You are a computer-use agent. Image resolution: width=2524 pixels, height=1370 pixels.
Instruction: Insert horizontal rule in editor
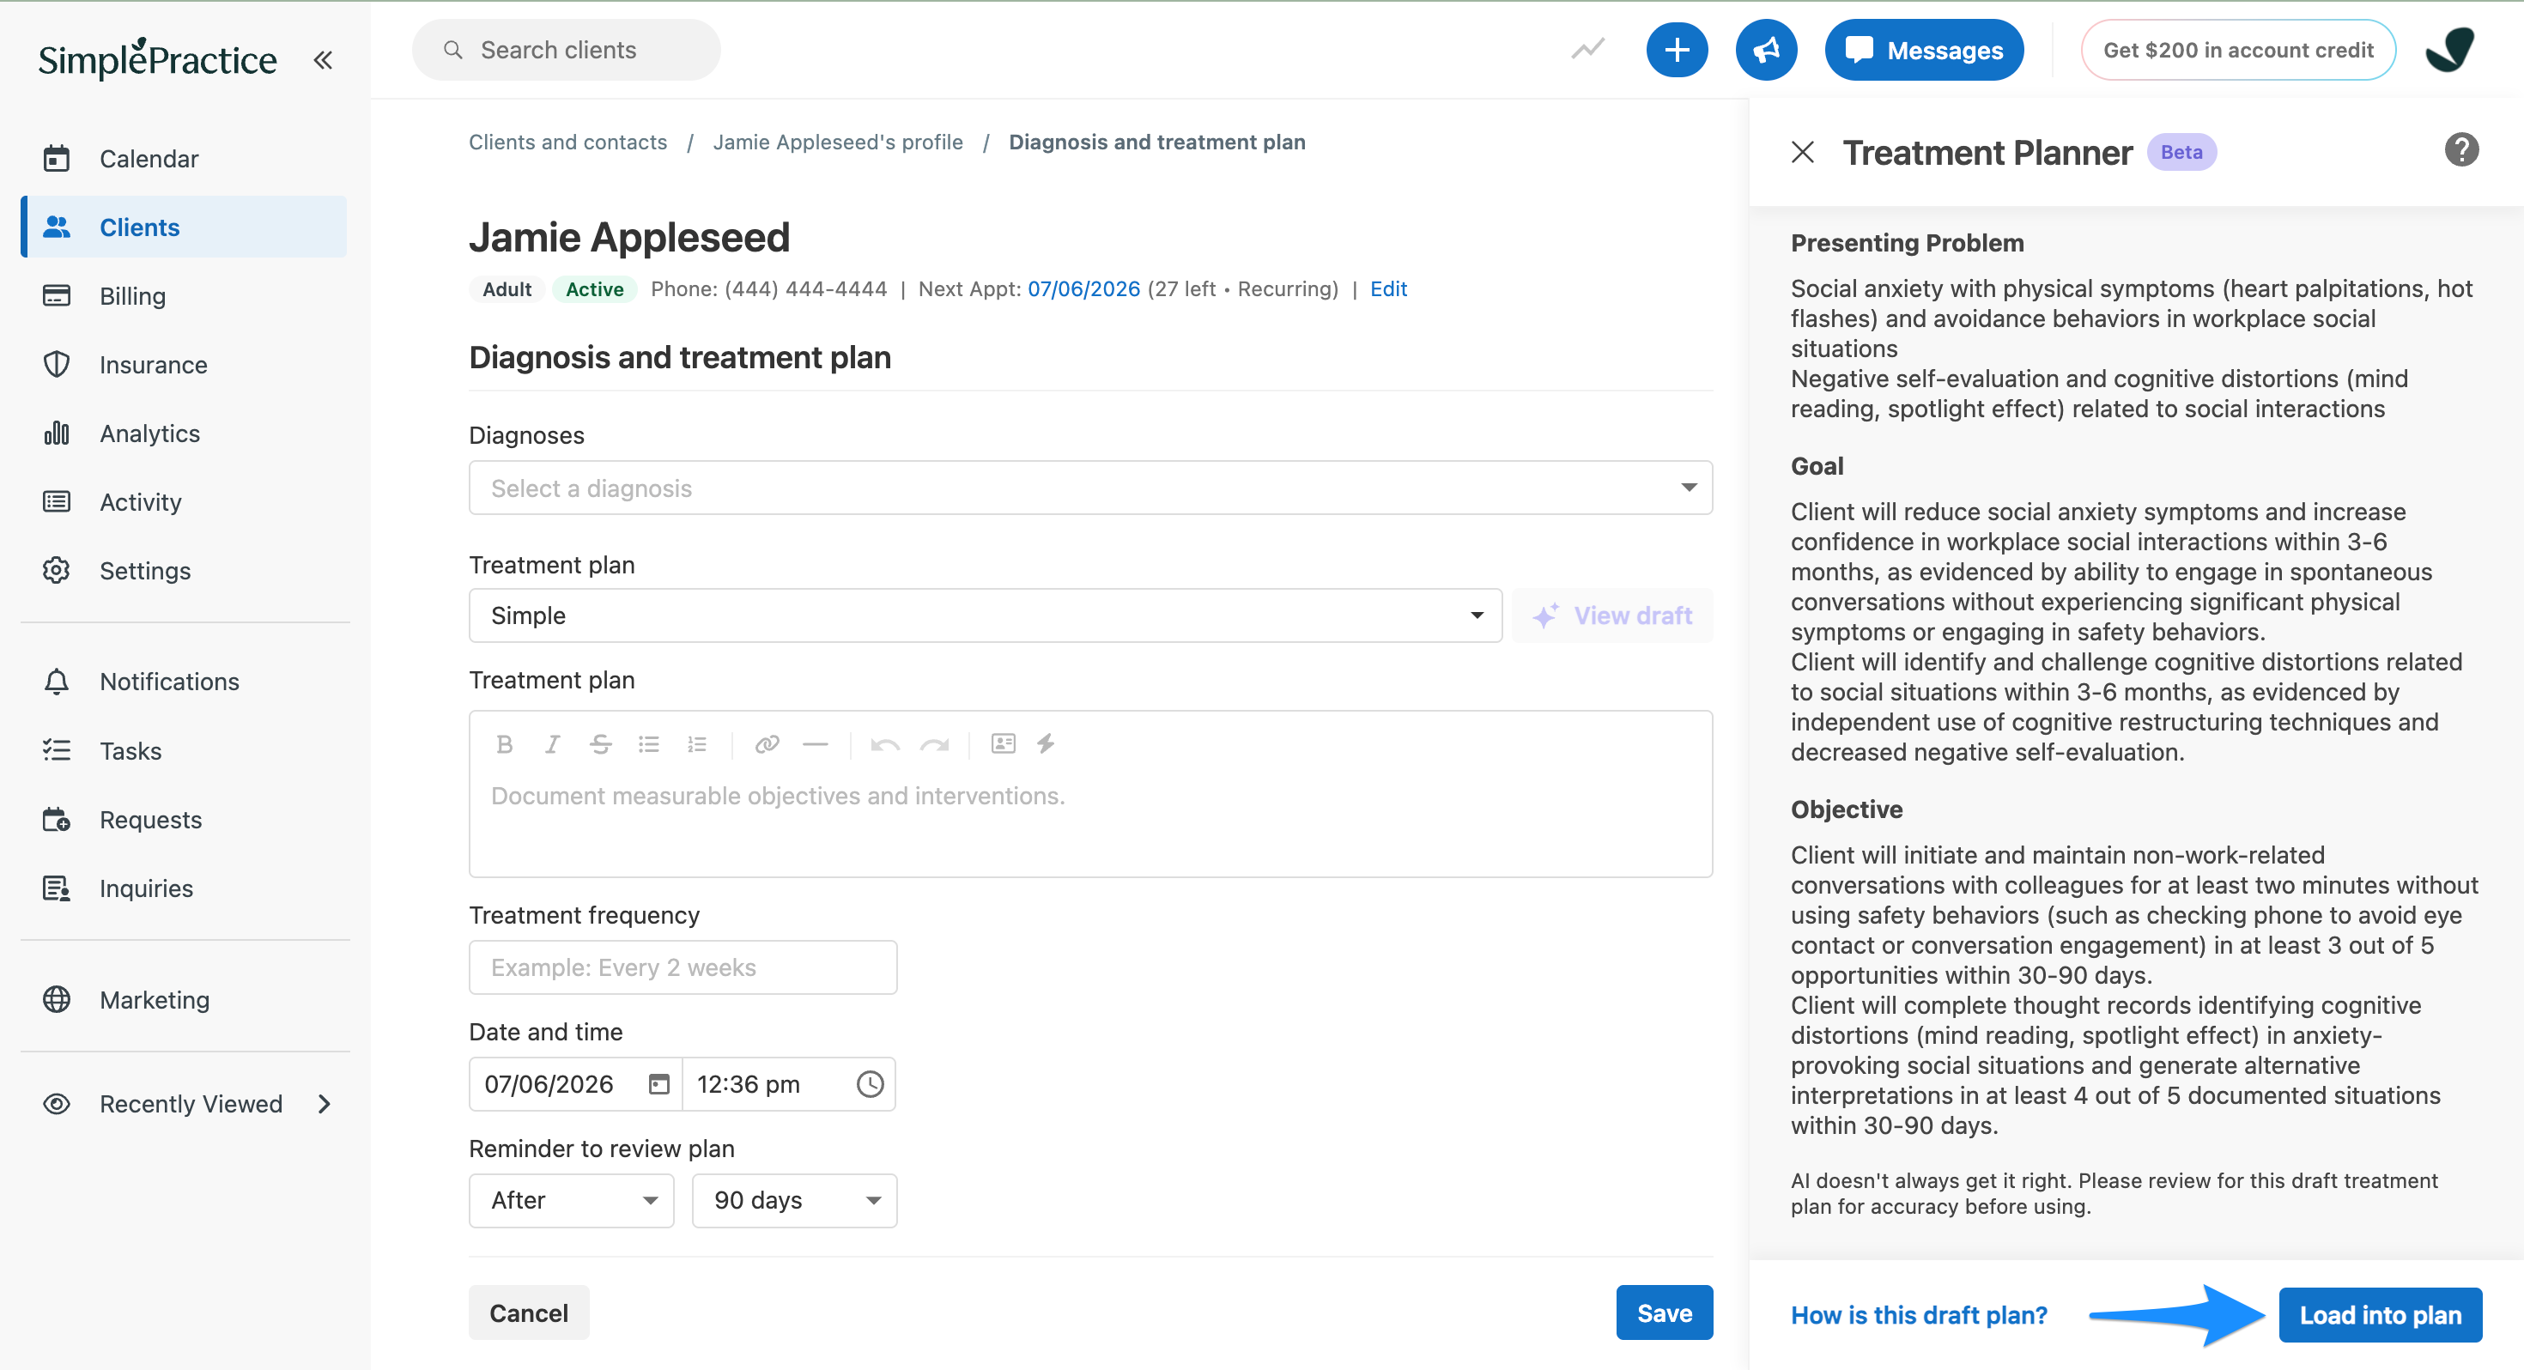[816, 743]
